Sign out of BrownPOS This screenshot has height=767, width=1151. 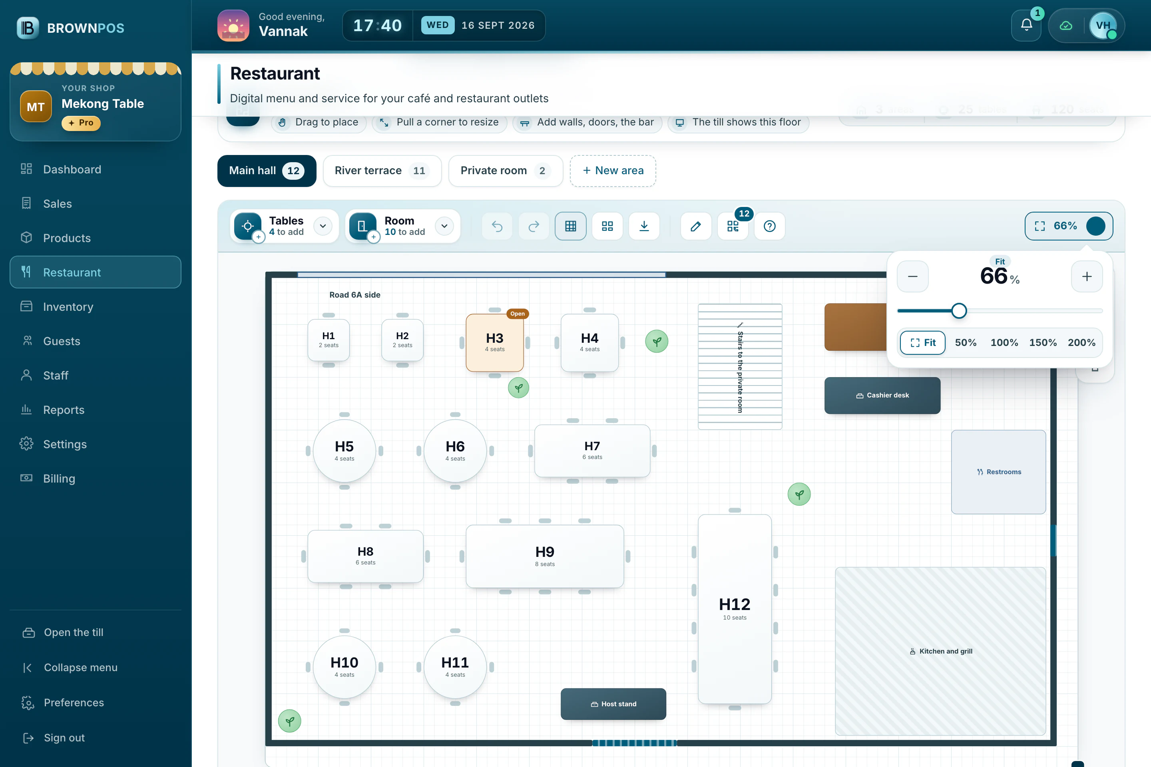tap(96, 738)
